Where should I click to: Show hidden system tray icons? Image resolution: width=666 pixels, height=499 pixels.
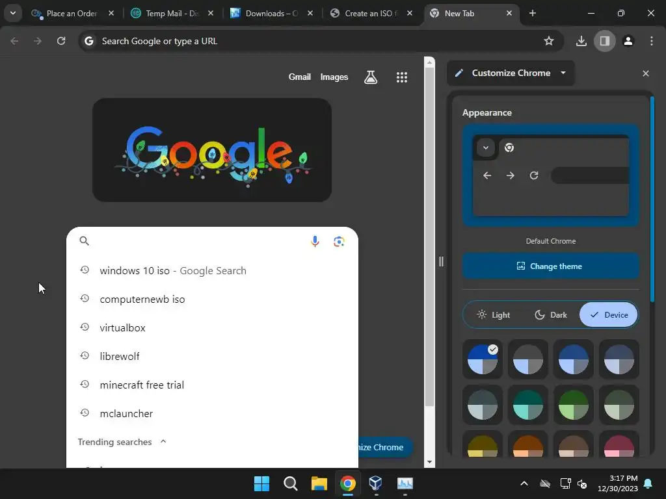pos(524,483)
